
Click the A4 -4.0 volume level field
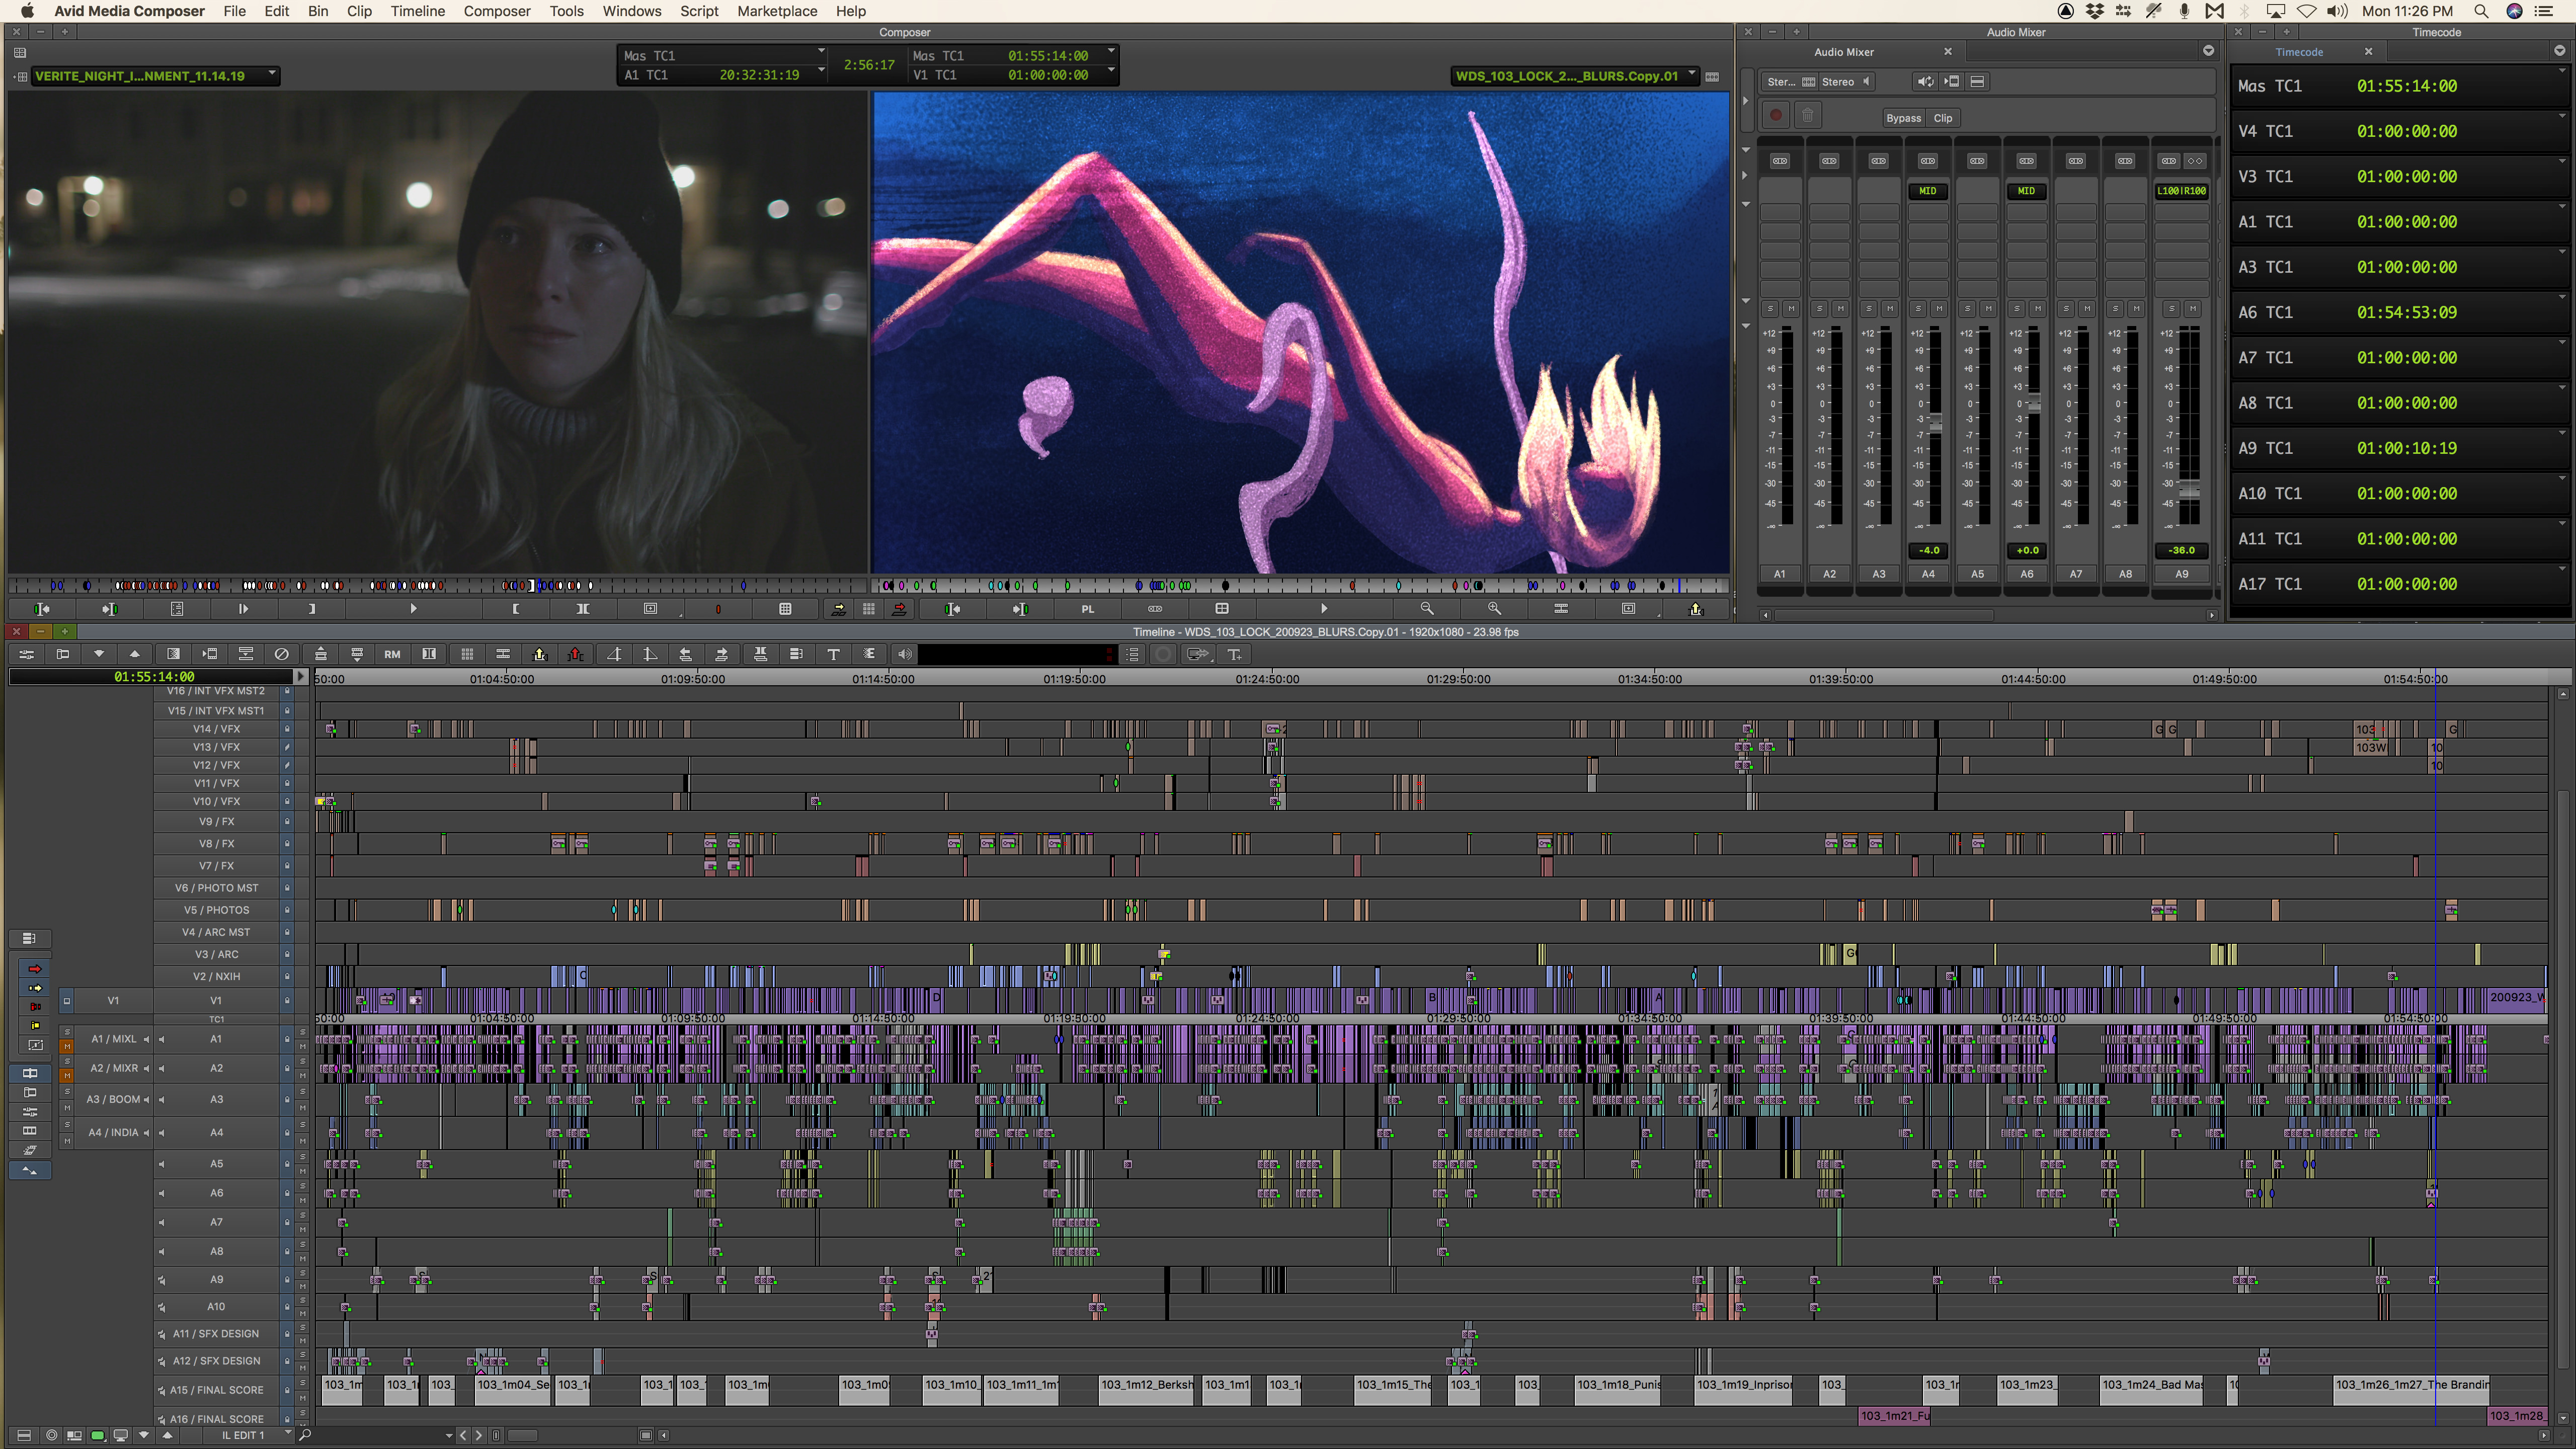pyautogui.click(x=1929, y=550)
